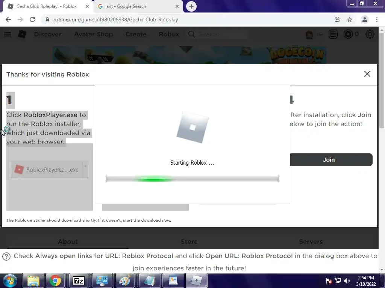Switch to the Servers tab
Viewport: 385px width, 288px height.
tap(311, 242)
